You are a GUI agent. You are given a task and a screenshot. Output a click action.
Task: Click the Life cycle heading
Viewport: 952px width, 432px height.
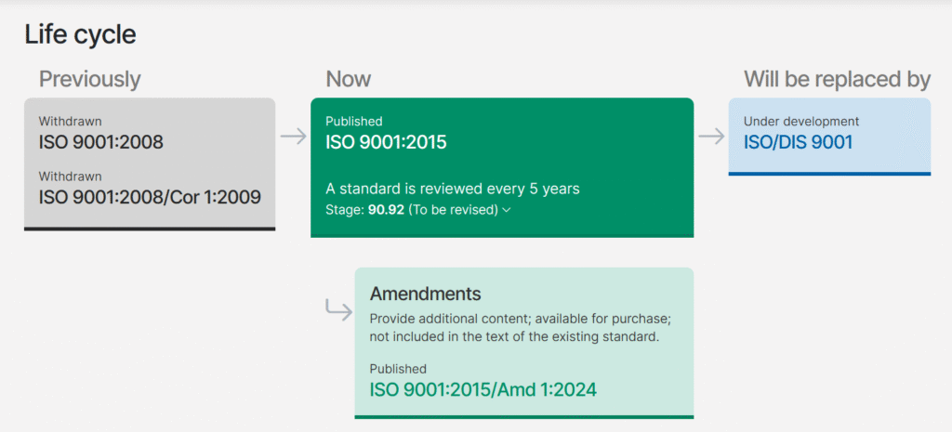point(80,35)
